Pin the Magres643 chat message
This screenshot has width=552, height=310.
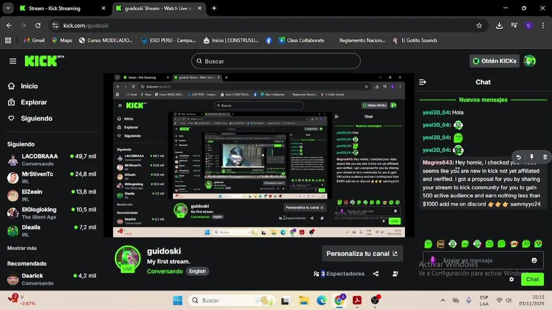tap(532, 157)
